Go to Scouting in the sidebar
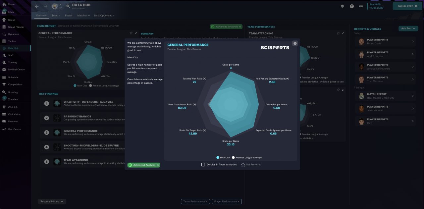Image resolution: width=424 pixels, height=209 pixels. point(15,92)
